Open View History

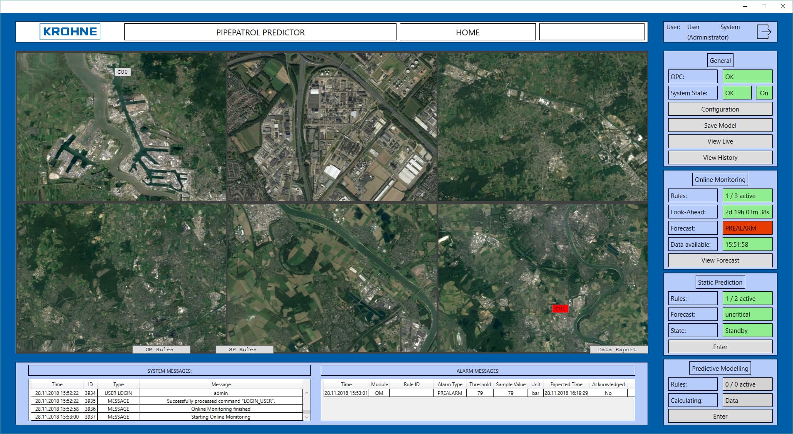click(x=720, y=158)
